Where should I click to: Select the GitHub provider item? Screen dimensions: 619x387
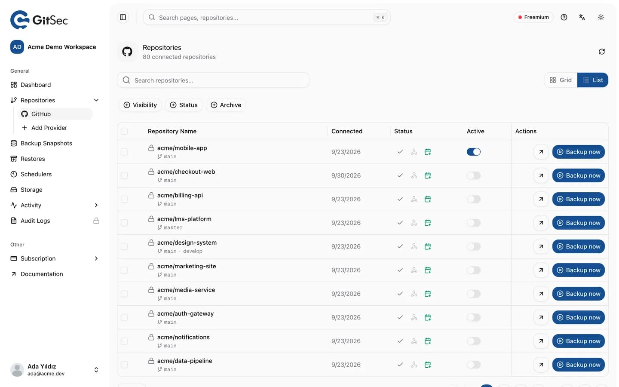[x=55, y=114]
